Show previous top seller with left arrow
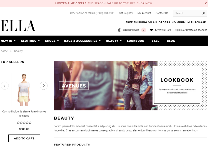The height and width of the screenshot is (147, 208). coord(5,86)
